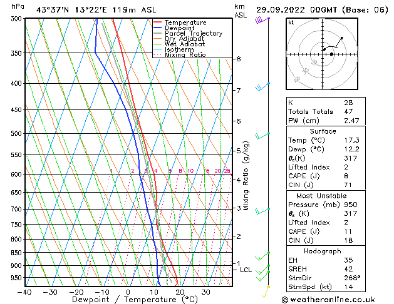Click the green wind barb at 850 hPa
This screenshot has height=304, width=394.
tap(262, 256)
